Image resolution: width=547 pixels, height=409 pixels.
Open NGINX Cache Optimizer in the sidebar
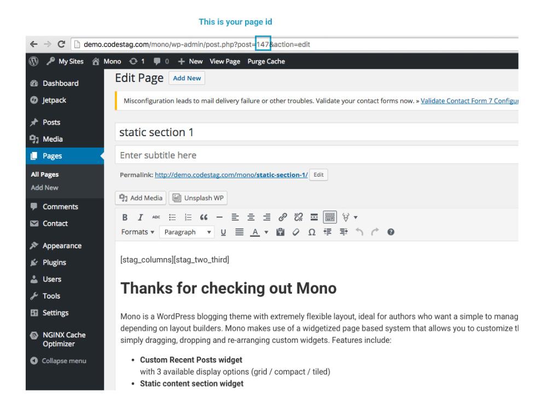coord(65,339)
